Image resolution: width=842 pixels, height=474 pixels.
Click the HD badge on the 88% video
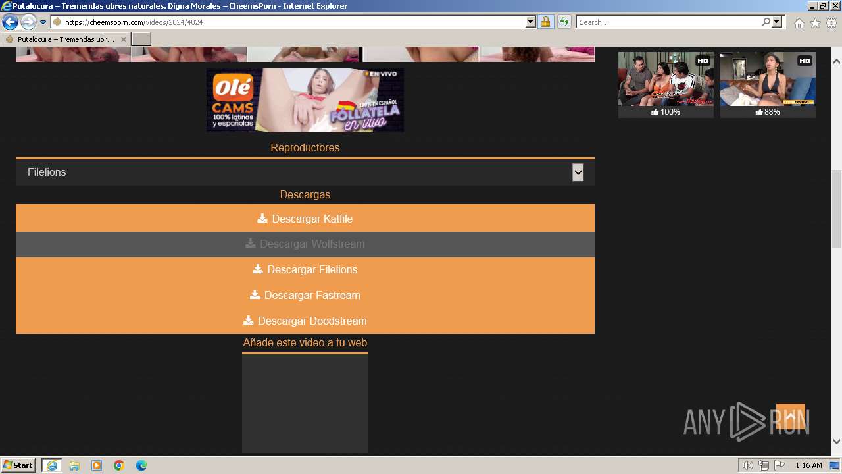[805, 61]
